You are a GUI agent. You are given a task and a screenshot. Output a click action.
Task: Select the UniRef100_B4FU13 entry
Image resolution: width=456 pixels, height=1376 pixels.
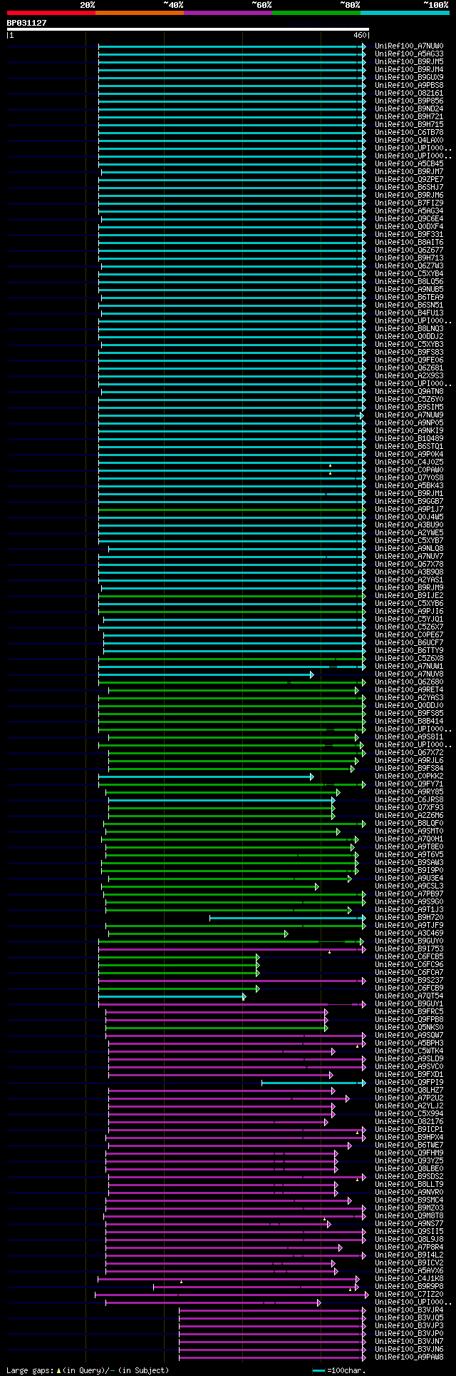tap(409, 313)
